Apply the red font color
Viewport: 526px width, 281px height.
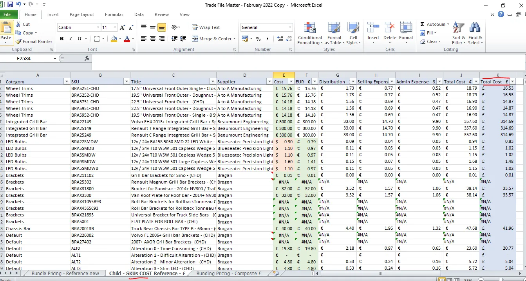[127, 39]
